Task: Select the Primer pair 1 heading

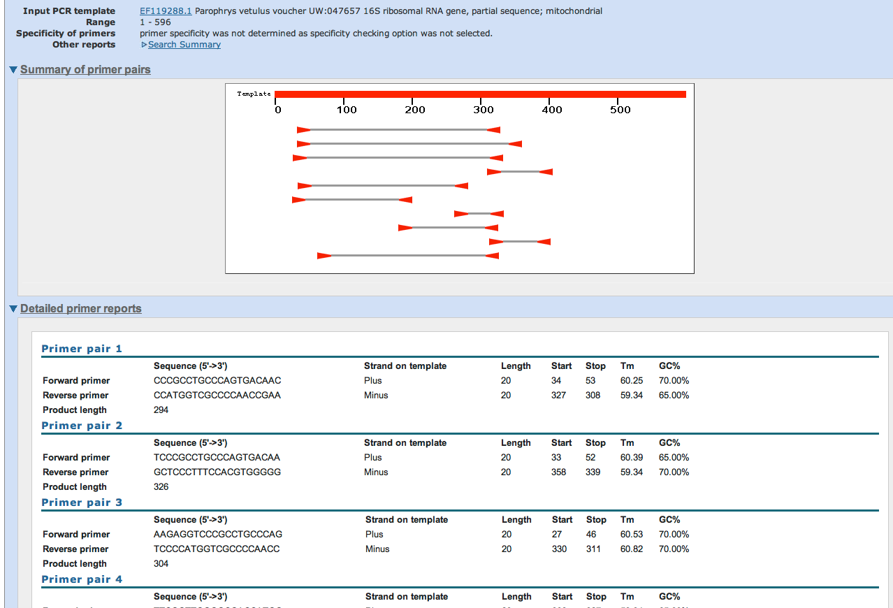Action: [x=82, y=349]
